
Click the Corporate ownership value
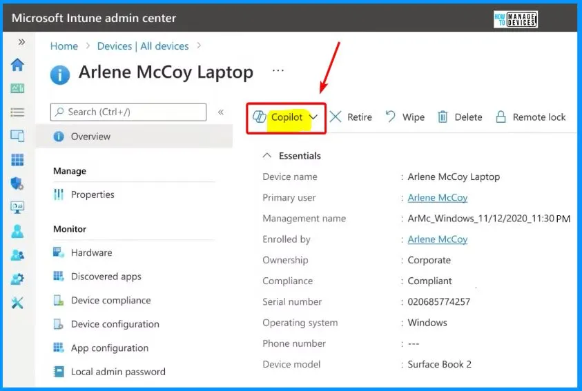point(429,260)
